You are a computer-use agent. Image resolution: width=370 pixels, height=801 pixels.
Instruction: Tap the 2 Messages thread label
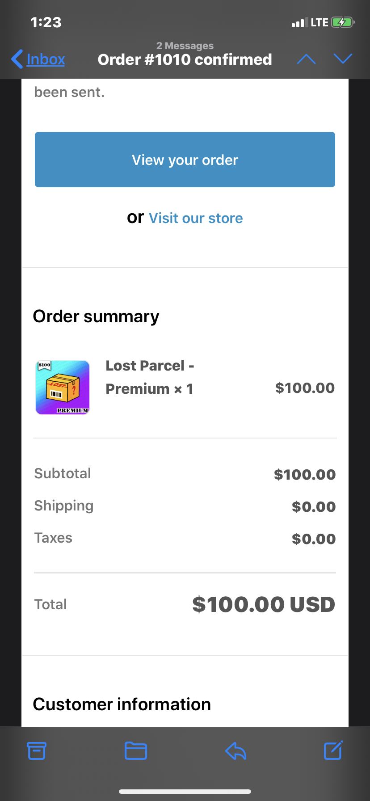[x=185, y=46]
